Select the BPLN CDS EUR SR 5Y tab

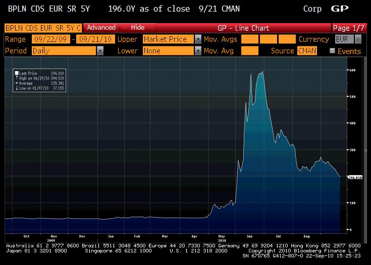(x=43, y=28)
